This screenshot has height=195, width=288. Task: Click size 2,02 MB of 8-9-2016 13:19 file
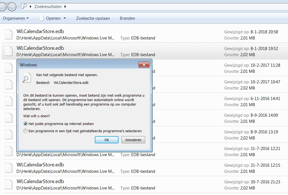click(x=248, y=138)
